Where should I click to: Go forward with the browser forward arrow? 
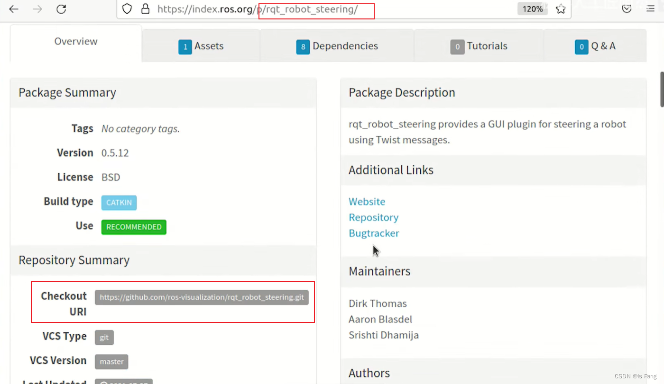click(37, 9)
